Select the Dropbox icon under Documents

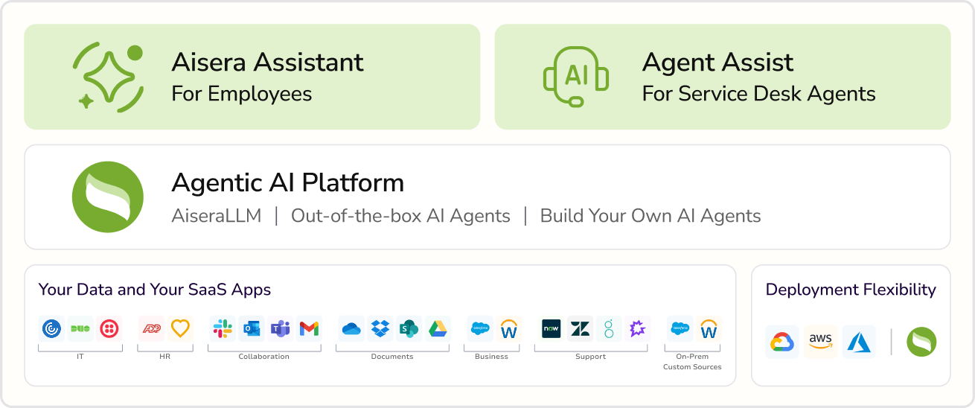point(380,328)
